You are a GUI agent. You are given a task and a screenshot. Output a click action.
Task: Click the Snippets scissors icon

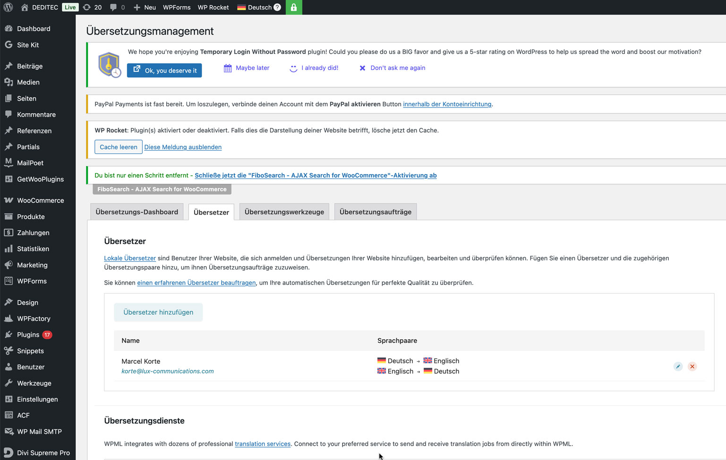click(x=9, y=351)
